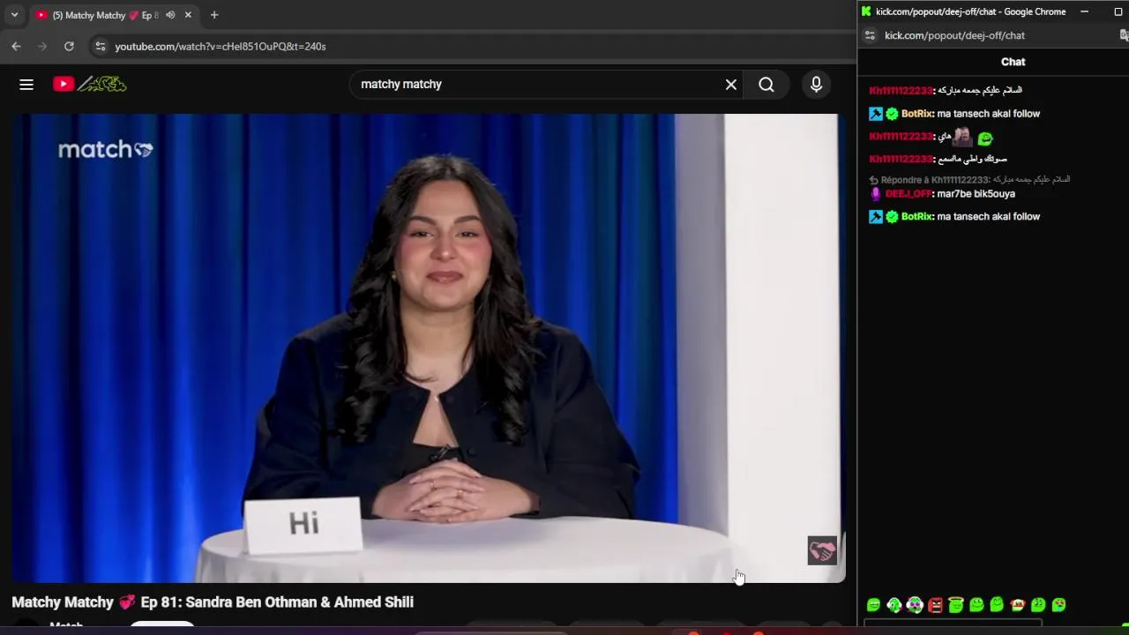Click the 'Répondre à Kh1111122233' reply line
This screenshot has height=635, width=1129.
[x=969, y=179]
